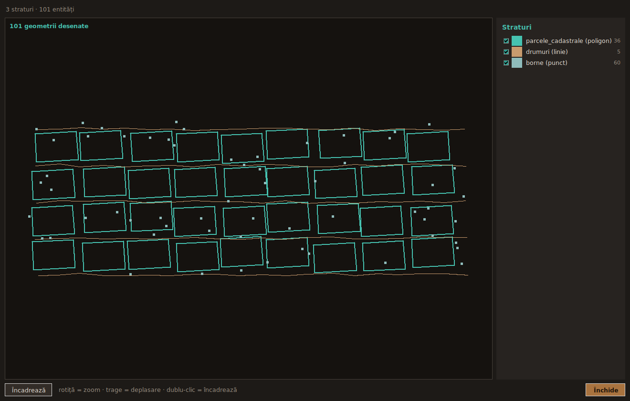This screenshot has height=401, width=630.
Task: Click the tan drumuri color swatch
Action: (x=517, y=52)
